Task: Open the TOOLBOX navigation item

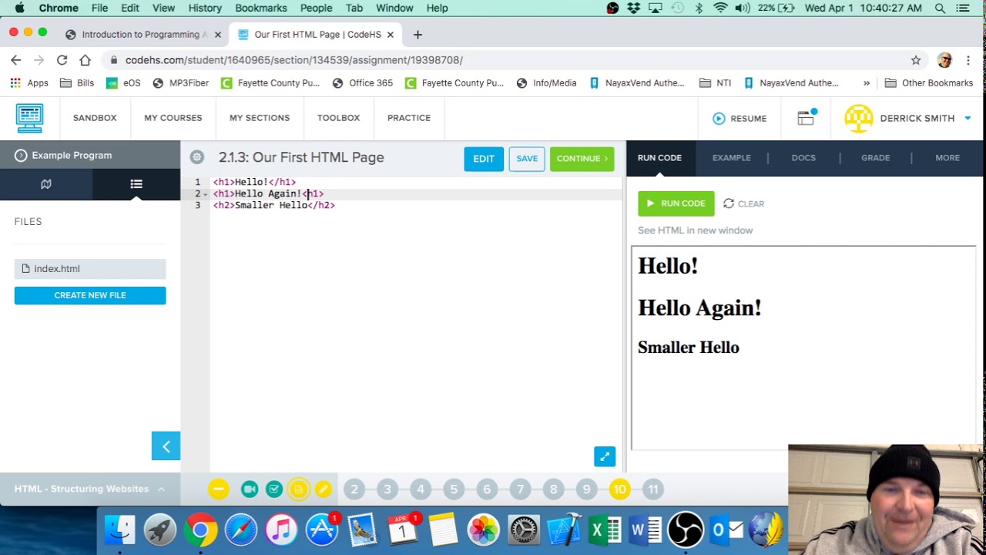Action: (338, 118)
